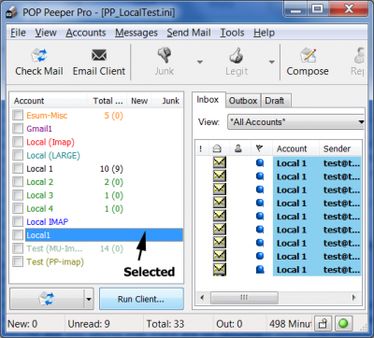Enable the Gmail1 account checkbox
This screenshot has width=374, height=338.
18,129
